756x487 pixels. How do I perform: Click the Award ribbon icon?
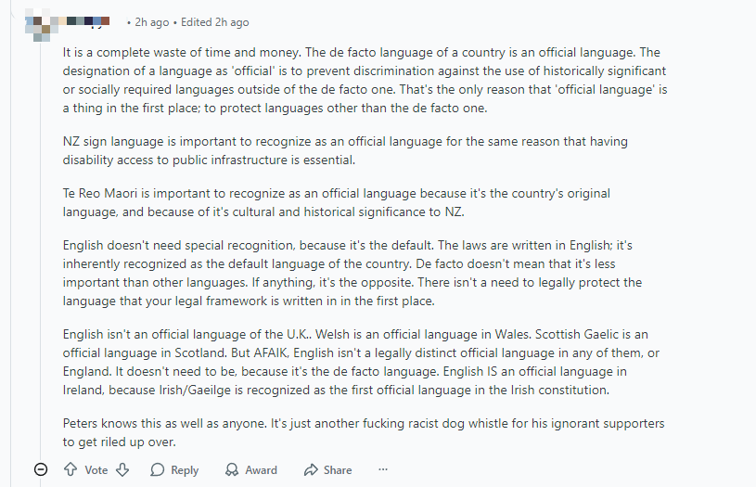[232, 469]
